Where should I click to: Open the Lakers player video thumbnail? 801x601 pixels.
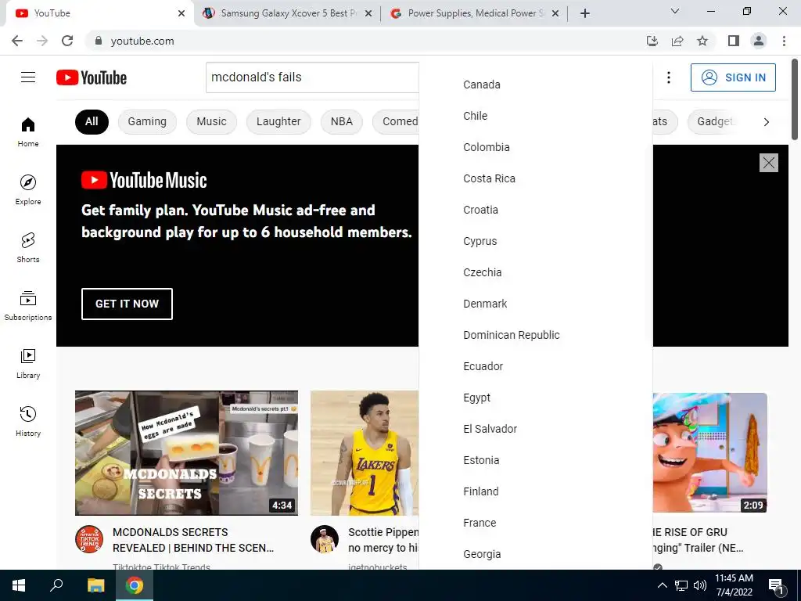(x=365, y=453)
